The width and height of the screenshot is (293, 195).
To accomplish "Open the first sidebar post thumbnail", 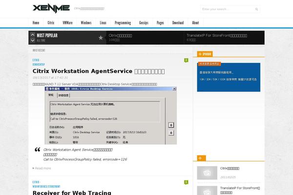I will pos(207,173).
